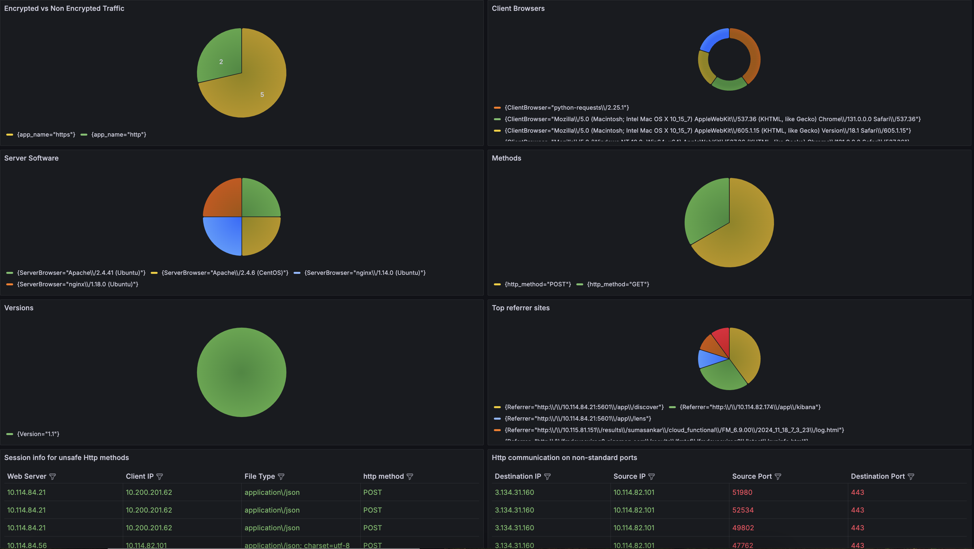This screenshot has width=974, height=549.
Task: Click the Destination Port filter funnel icon
Action: (911, 477)
